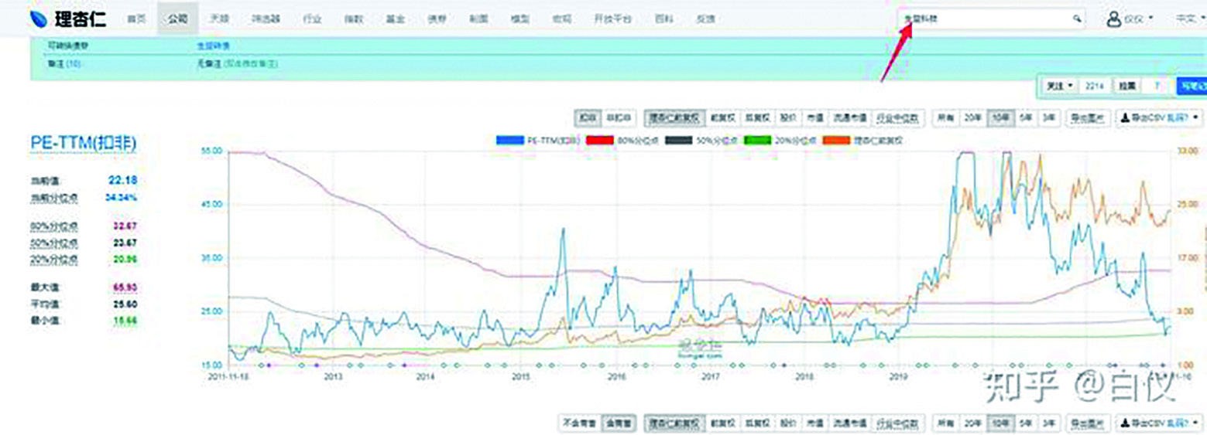Expand the 关注 dropdown
The width and height of the screenshot is (1207, 435).
pyautogui.click(x=1059, y=86)
